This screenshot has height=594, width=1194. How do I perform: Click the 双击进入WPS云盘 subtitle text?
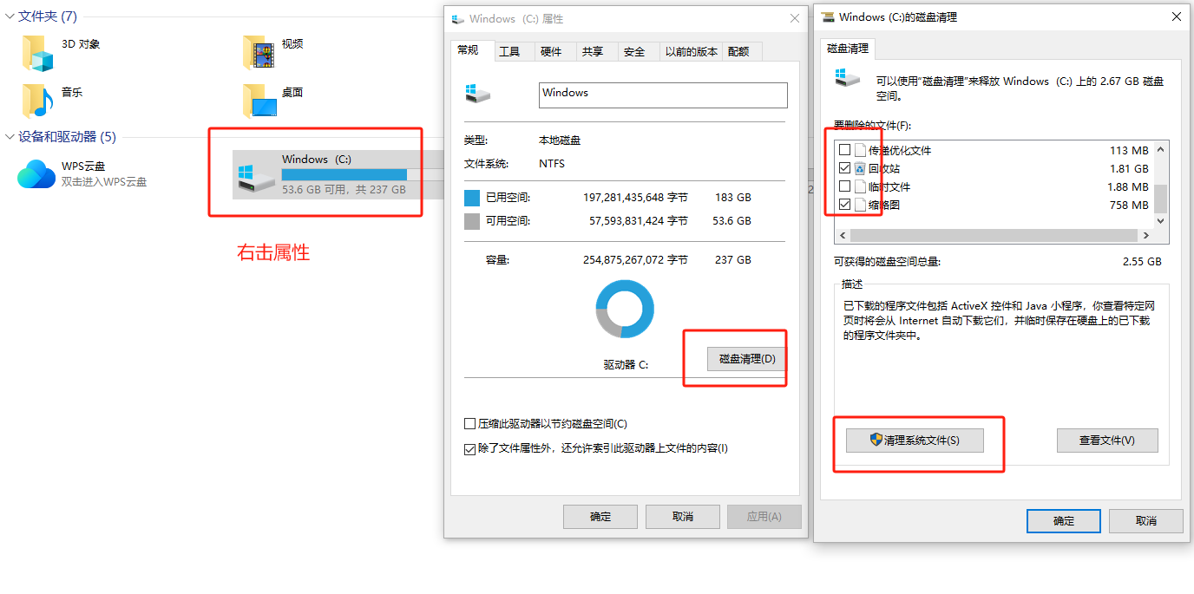click(x=104, y=182)
